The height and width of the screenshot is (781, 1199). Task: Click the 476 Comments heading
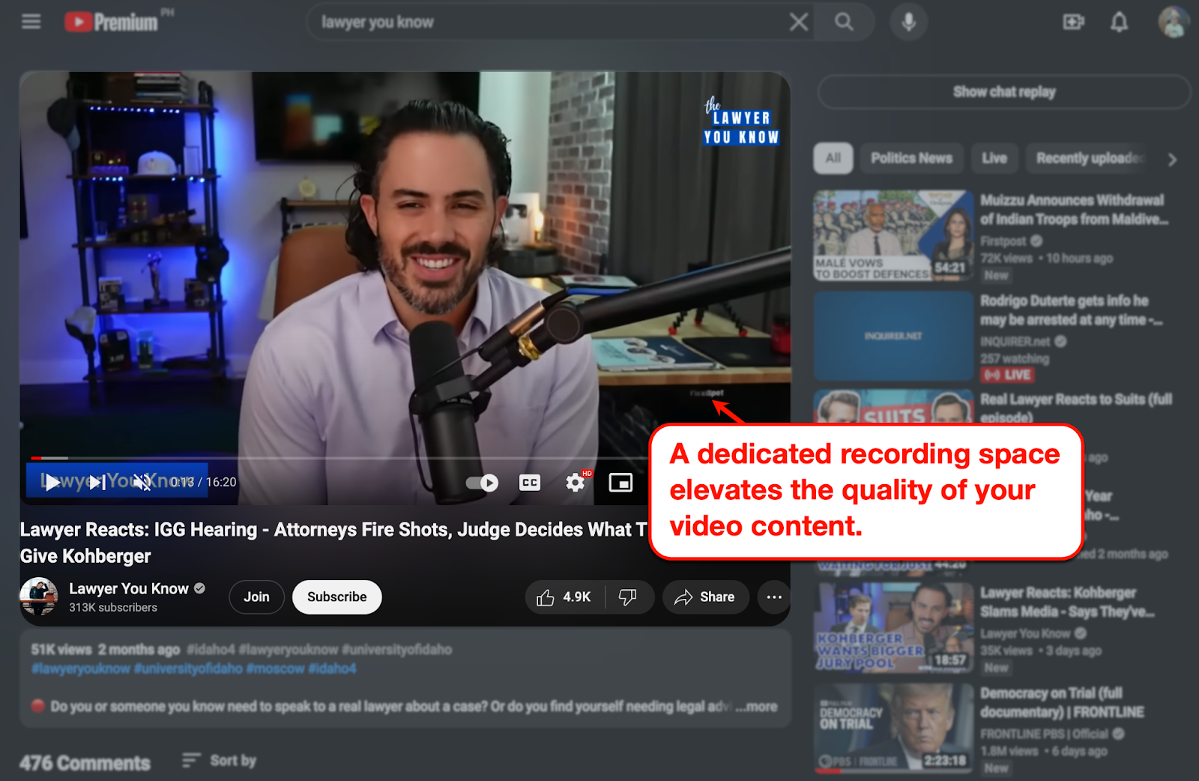tap(85, 763)
